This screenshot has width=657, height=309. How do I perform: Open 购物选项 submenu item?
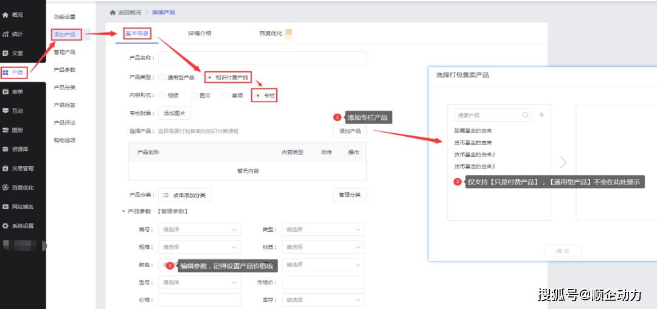click(x=64, y=141)
